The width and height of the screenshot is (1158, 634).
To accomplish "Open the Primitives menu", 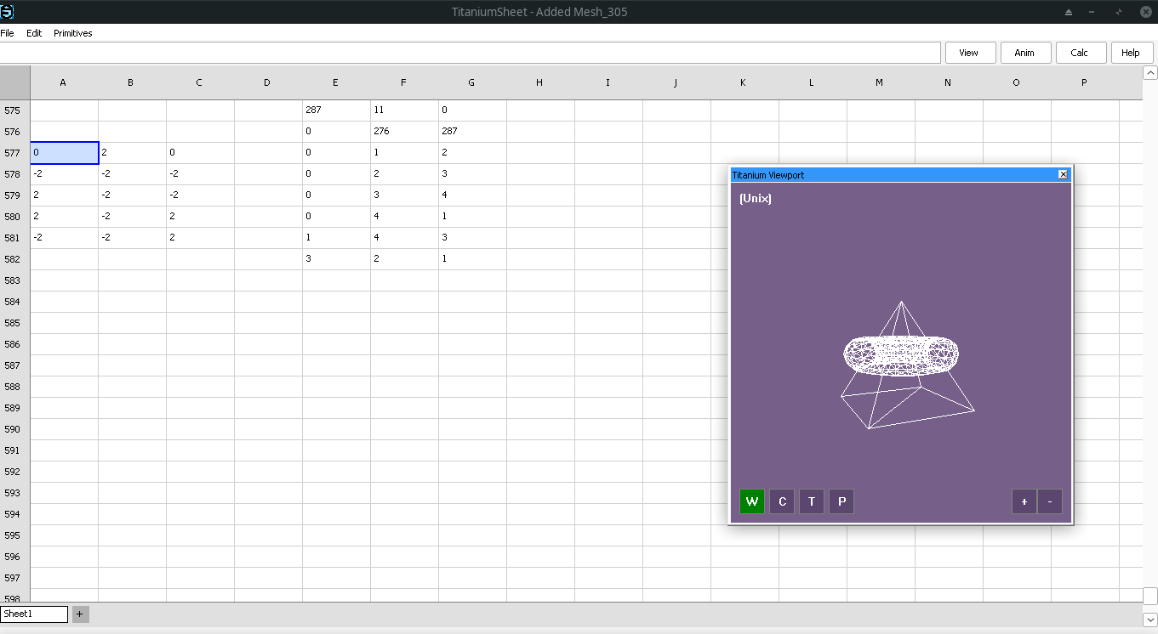I will click(73, 33).
